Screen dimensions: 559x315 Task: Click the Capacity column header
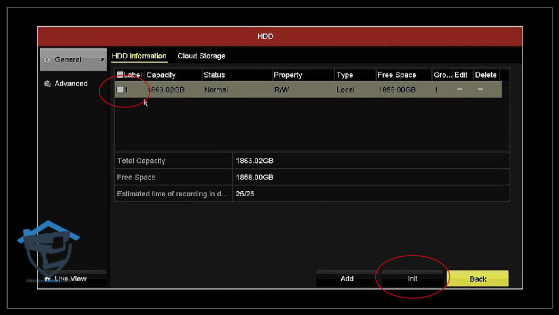(x=161, y=75)
